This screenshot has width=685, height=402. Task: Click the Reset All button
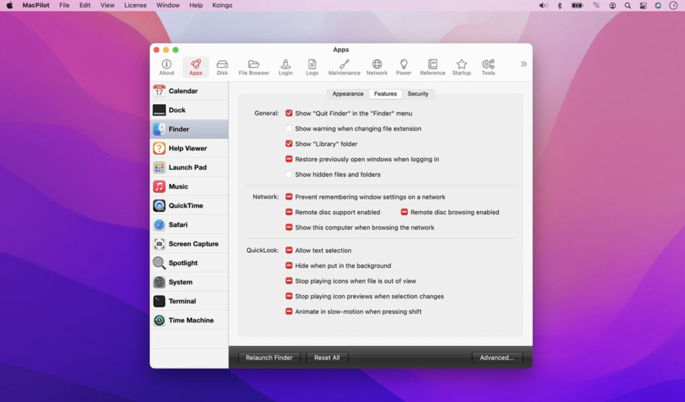tap(326, 358)
